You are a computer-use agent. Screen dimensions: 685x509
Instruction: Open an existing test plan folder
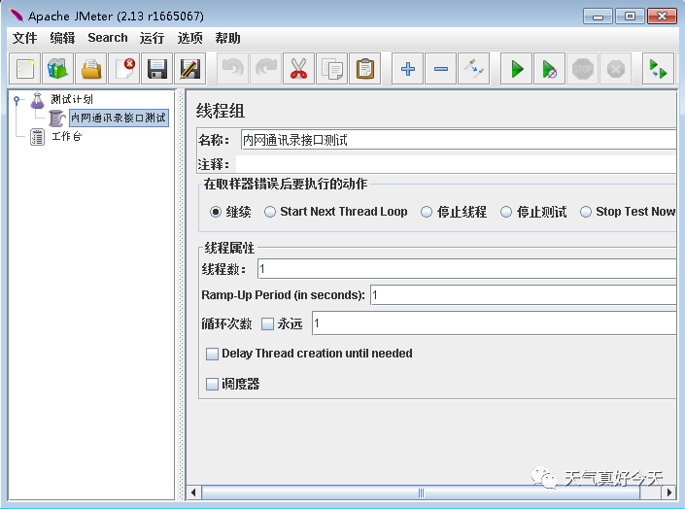[91, 69]
